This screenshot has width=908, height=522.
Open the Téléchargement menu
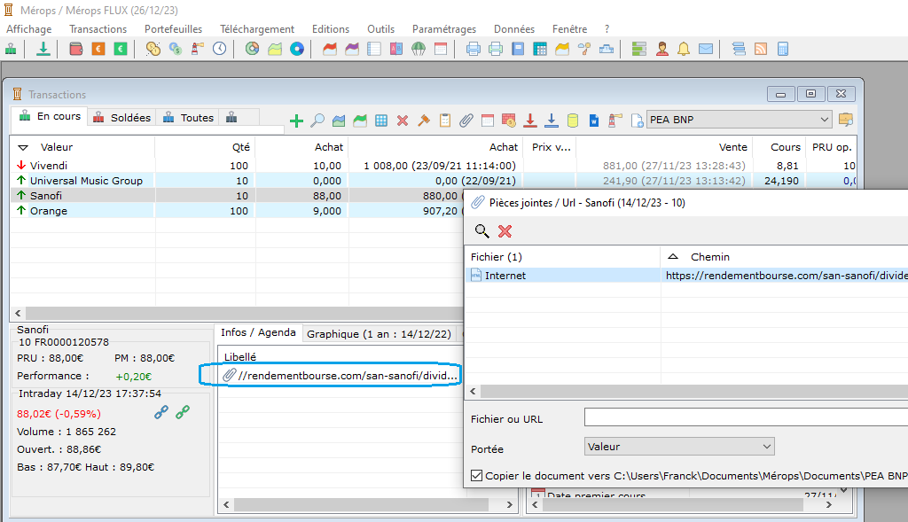click(257, 29)
